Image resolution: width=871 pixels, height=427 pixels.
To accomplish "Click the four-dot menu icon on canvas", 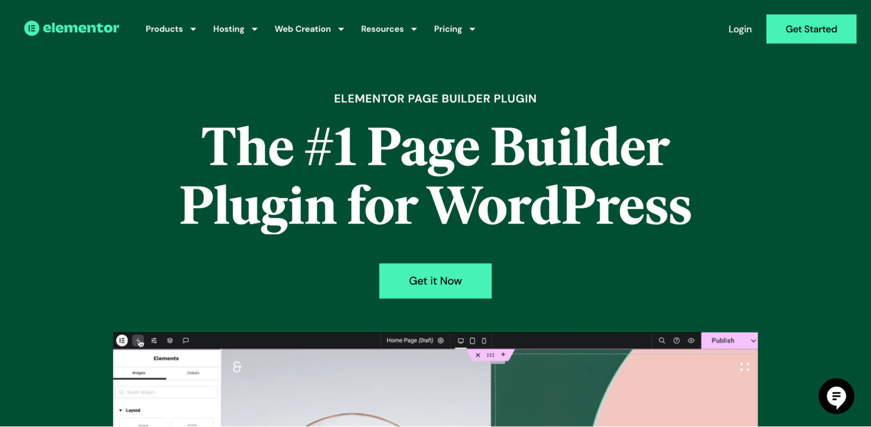I will pos(745,367).
